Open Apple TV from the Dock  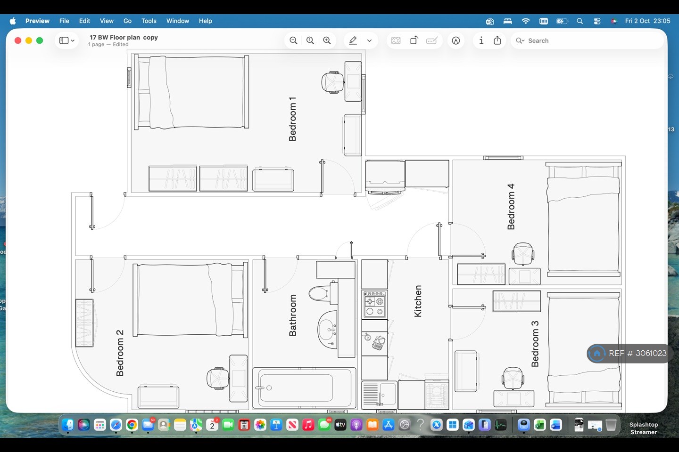[340, 425]
